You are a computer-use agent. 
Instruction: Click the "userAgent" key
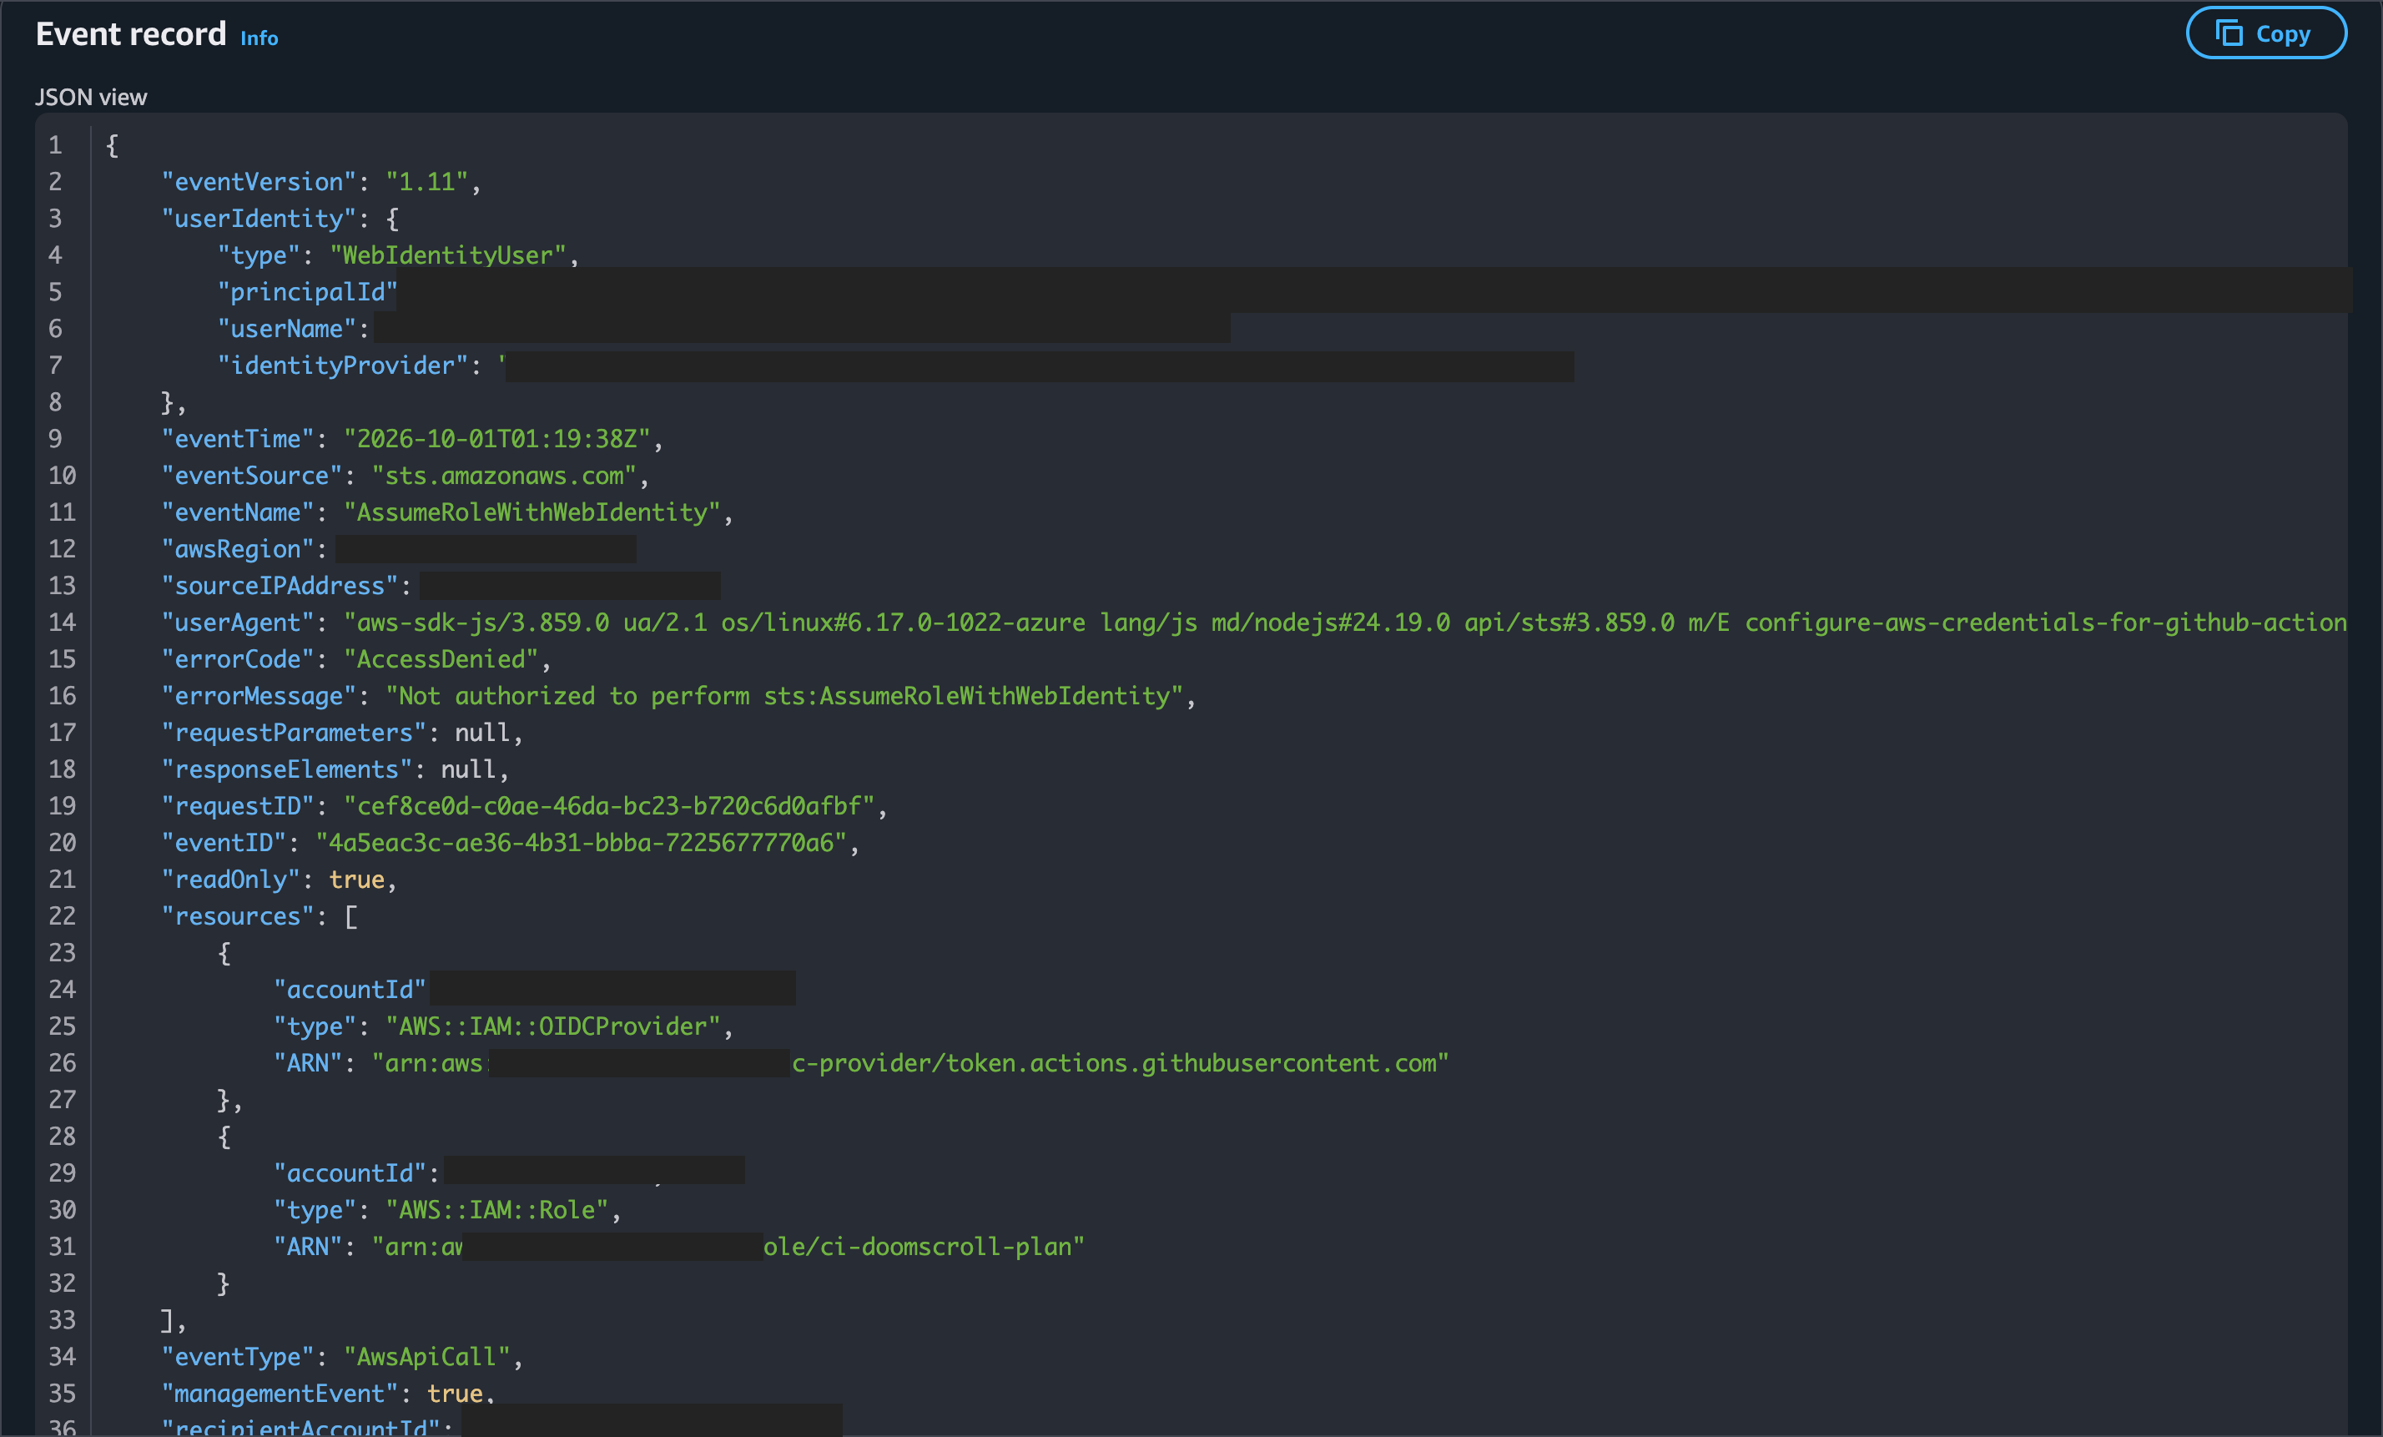(x=237, y=623)
